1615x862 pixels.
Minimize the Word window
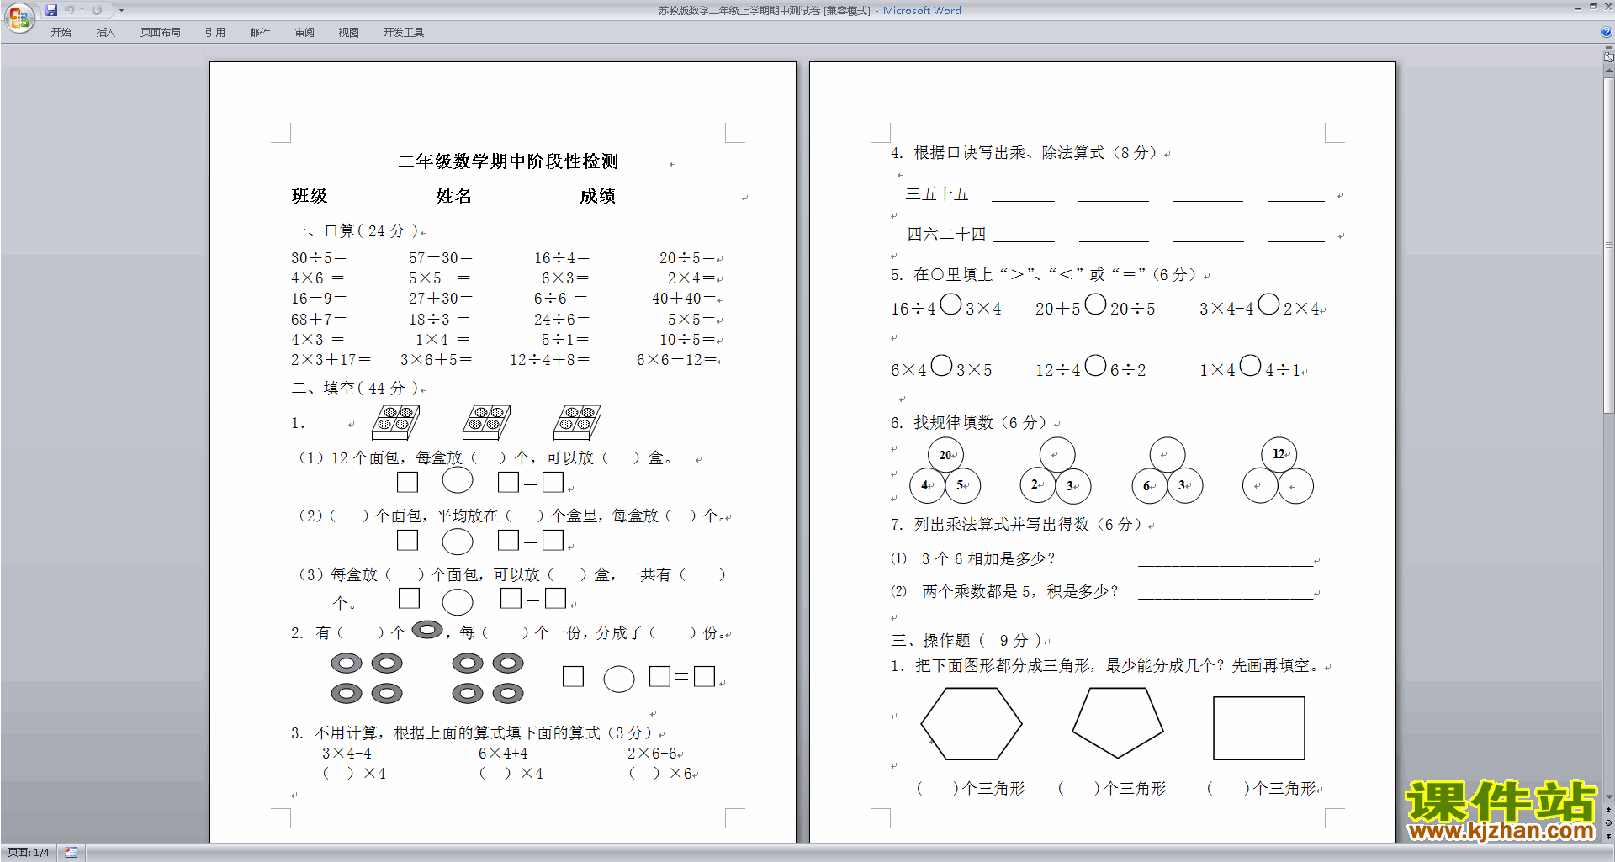tap(1578, 8)
